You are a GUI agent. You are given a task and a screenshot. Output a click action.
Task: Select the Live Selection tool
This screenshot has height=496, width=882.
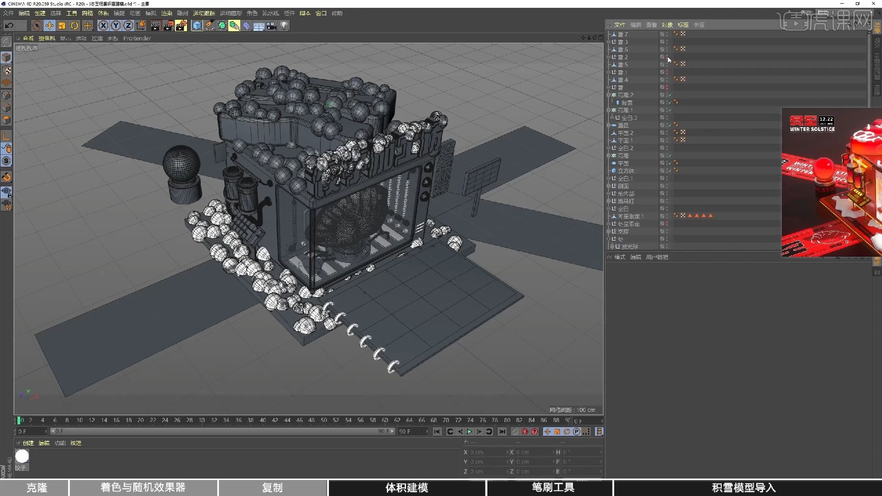coord(37,26)
